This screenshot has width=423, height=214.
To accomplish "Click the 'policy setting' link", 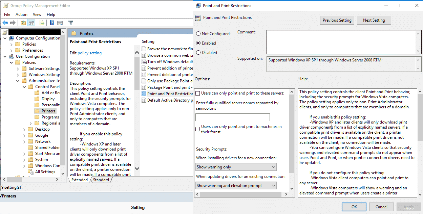I will pos(89,53).
